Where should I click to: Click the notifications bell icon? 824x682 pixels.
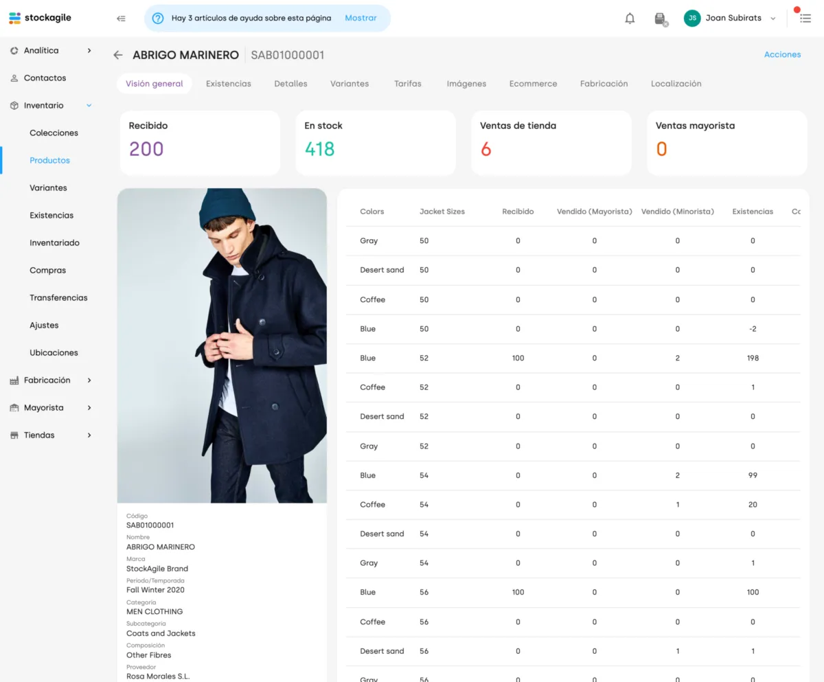pyautogui.click(x=630, y=19)
